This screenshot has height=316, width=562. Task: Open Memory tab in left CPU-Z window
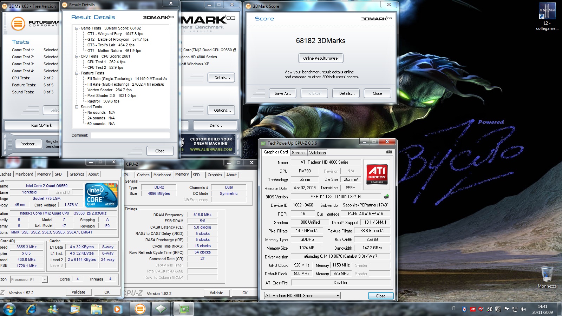44,174
